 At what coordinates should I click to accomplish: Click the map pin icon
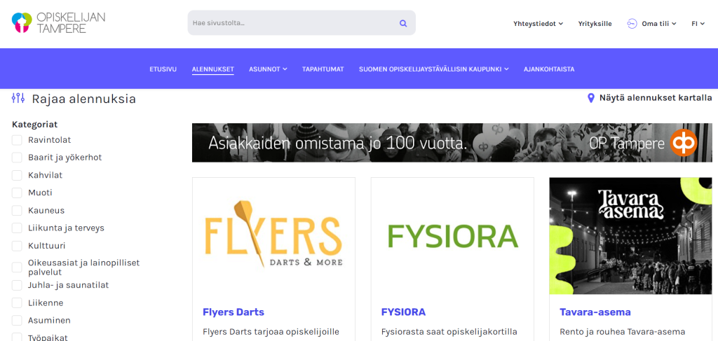point(590,98)
